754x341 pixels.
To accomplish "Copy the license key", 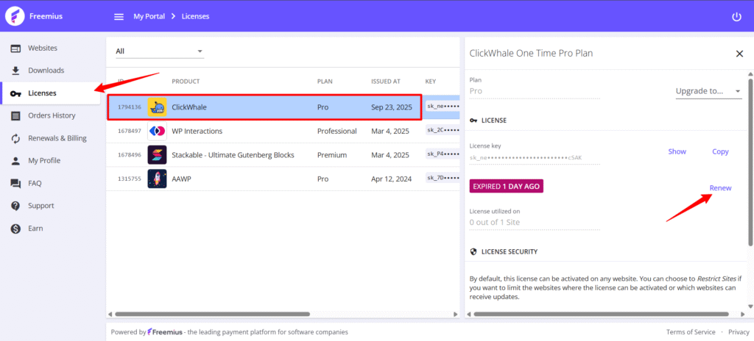I will 720,152.
